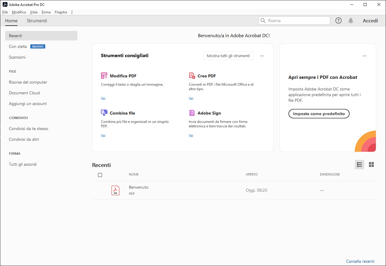The image size is (386, 266).
Task: Click the Modifica PDF tool title
Action: [123, 76]
